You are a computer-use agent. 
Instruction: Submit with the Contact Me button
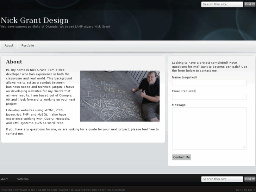pos(181,157)
